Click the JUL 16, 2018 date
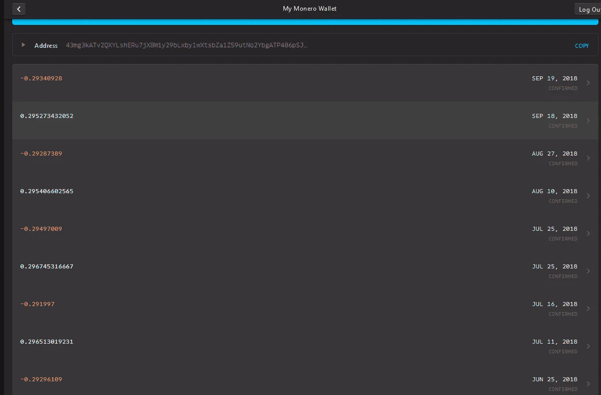This screenshot has height=395, width=601. (554, 304)
